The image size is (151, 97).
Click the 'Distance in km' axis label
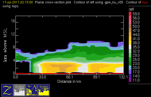pos(69,81)
